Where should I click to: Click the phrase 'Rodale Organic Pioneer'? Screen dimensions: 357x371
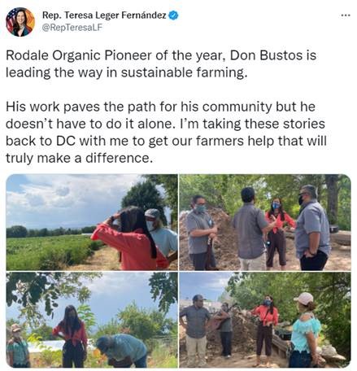78,56
